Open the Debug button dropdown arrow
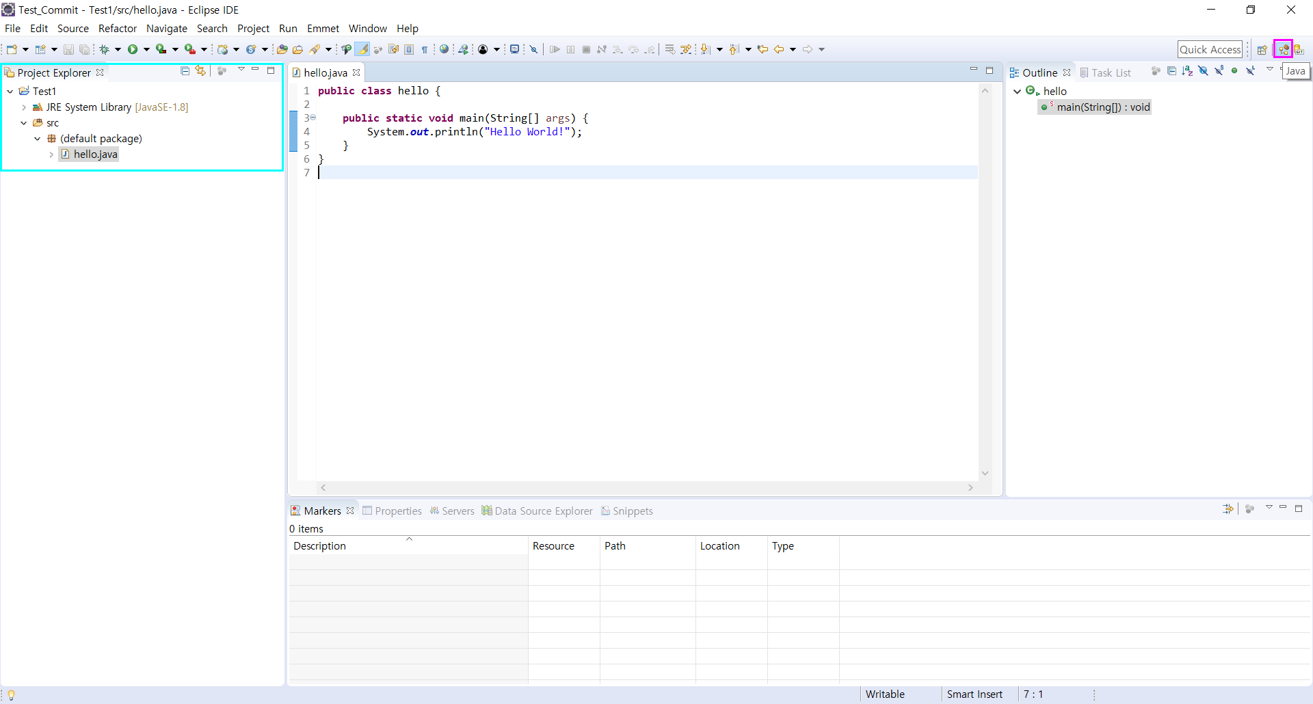The width and height of the screenshot is (1313, 704). click(x=118, y=49)
